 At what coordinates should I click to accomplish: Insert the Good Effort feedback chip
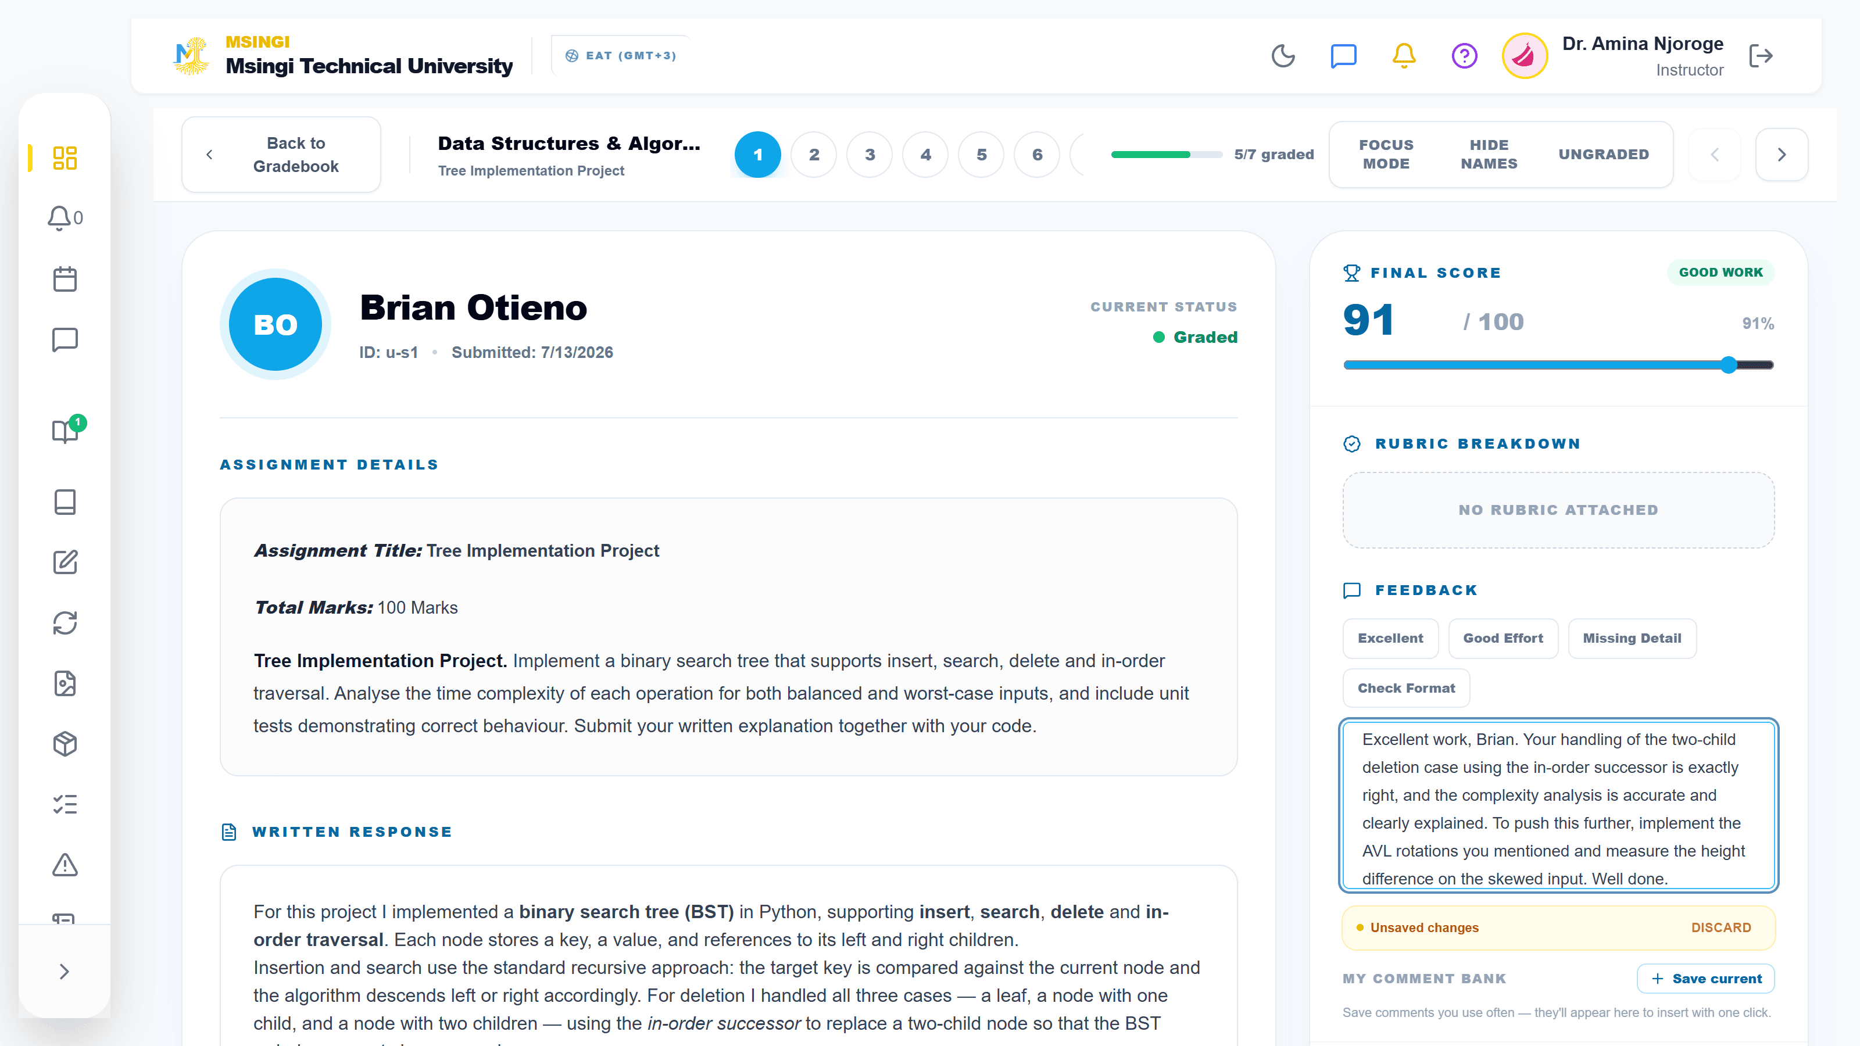coord(1503,638)
